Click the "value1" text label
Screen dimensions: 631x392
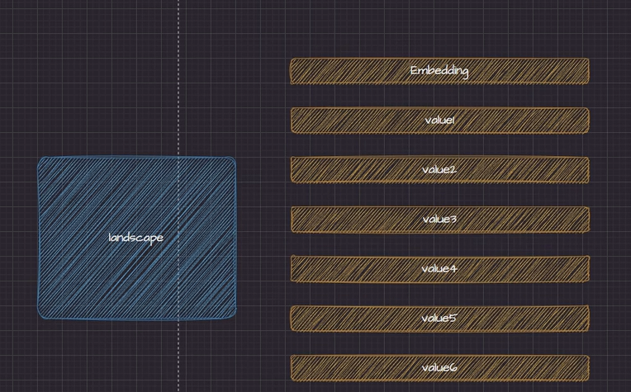(439, 120)
